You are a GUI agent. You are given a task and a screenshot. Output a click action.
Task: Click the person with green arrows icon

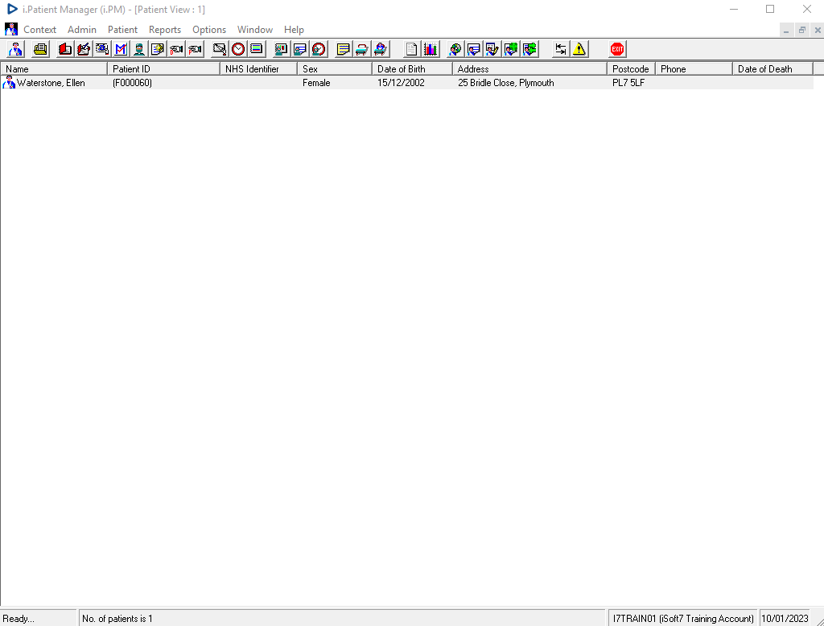(529, 49)
